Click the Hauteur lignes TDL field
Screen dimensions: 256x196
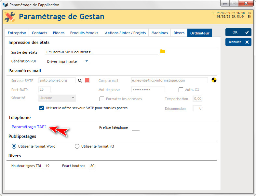click(x=47, y=166)
